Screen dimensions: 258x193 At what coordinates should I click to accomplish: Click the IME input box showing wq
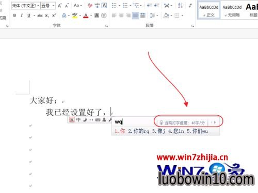click(x=134, y=122)
